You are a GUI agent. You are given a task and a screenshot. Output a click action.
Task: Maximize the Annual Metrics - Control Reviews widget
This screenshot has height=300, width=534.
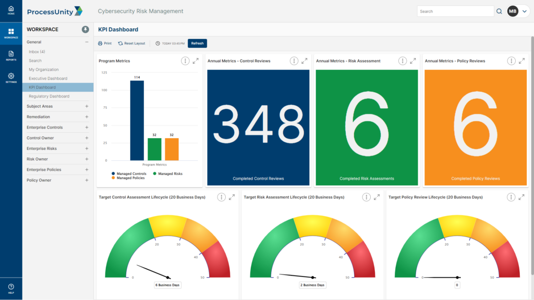click(305, 60)
